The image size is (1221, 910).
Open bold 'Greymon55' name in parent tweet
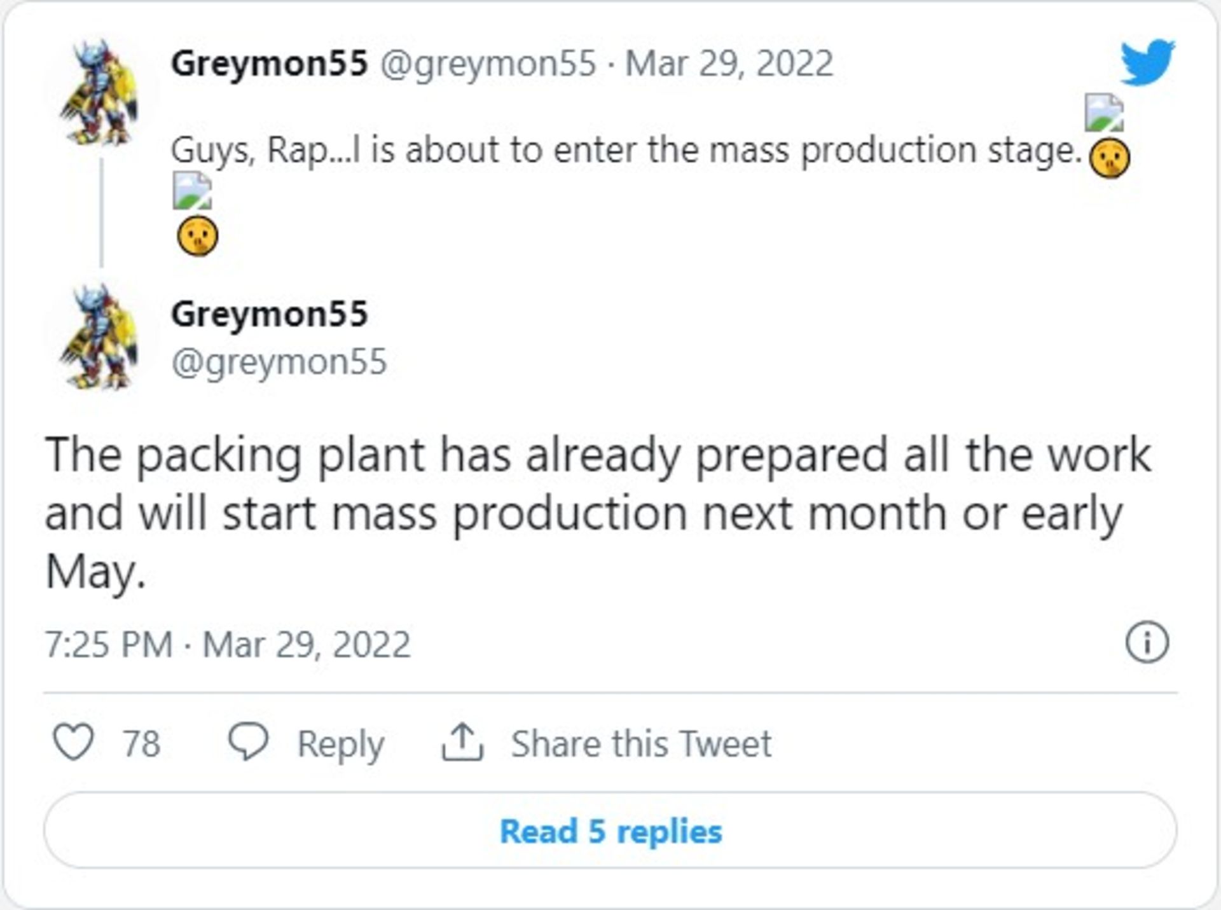[x=270, y=64]
